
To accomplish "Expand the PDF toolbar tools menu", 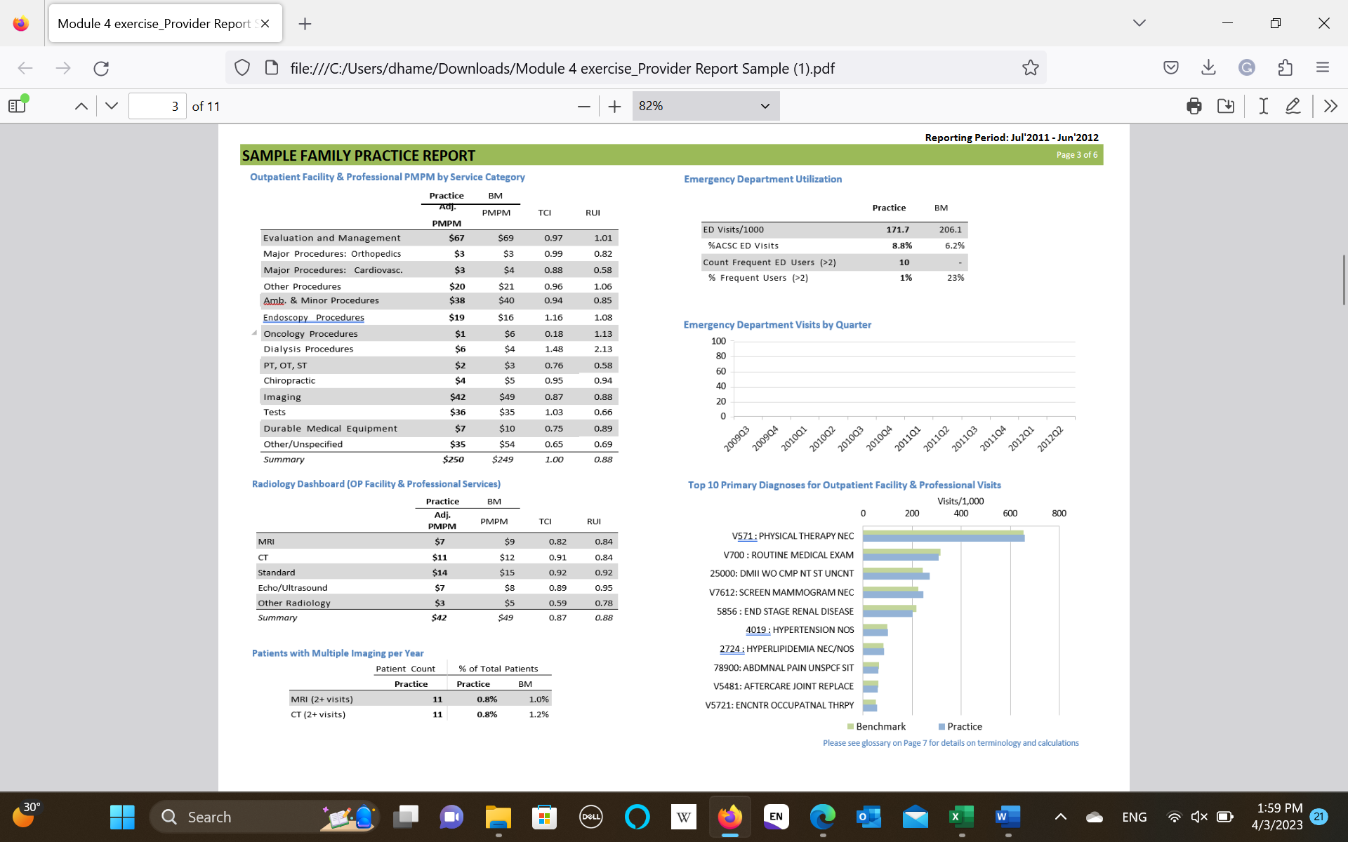I will (x=1330, y=106).
